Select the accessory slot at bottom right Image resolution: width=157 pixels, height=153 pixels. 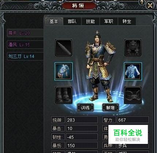click(x=133, y=95)
